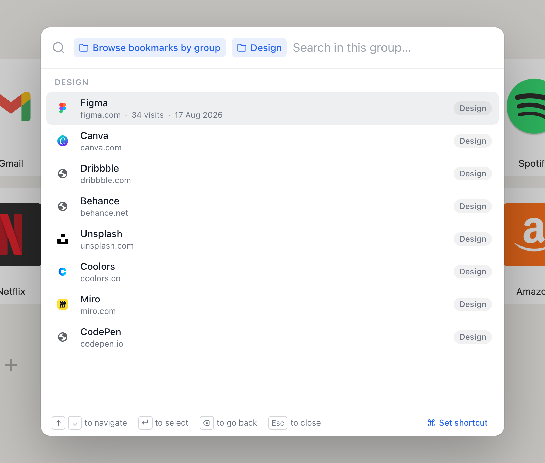Image resolution: width=545 pixels, height=463 pixels.
Task: Click the Design tag on Dribbble row
Action: coord(473,174)
